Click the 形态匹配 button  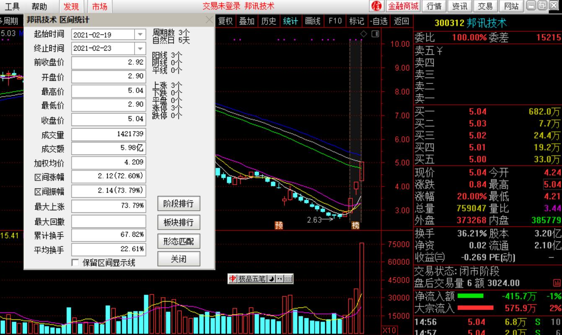click(179, 241)
